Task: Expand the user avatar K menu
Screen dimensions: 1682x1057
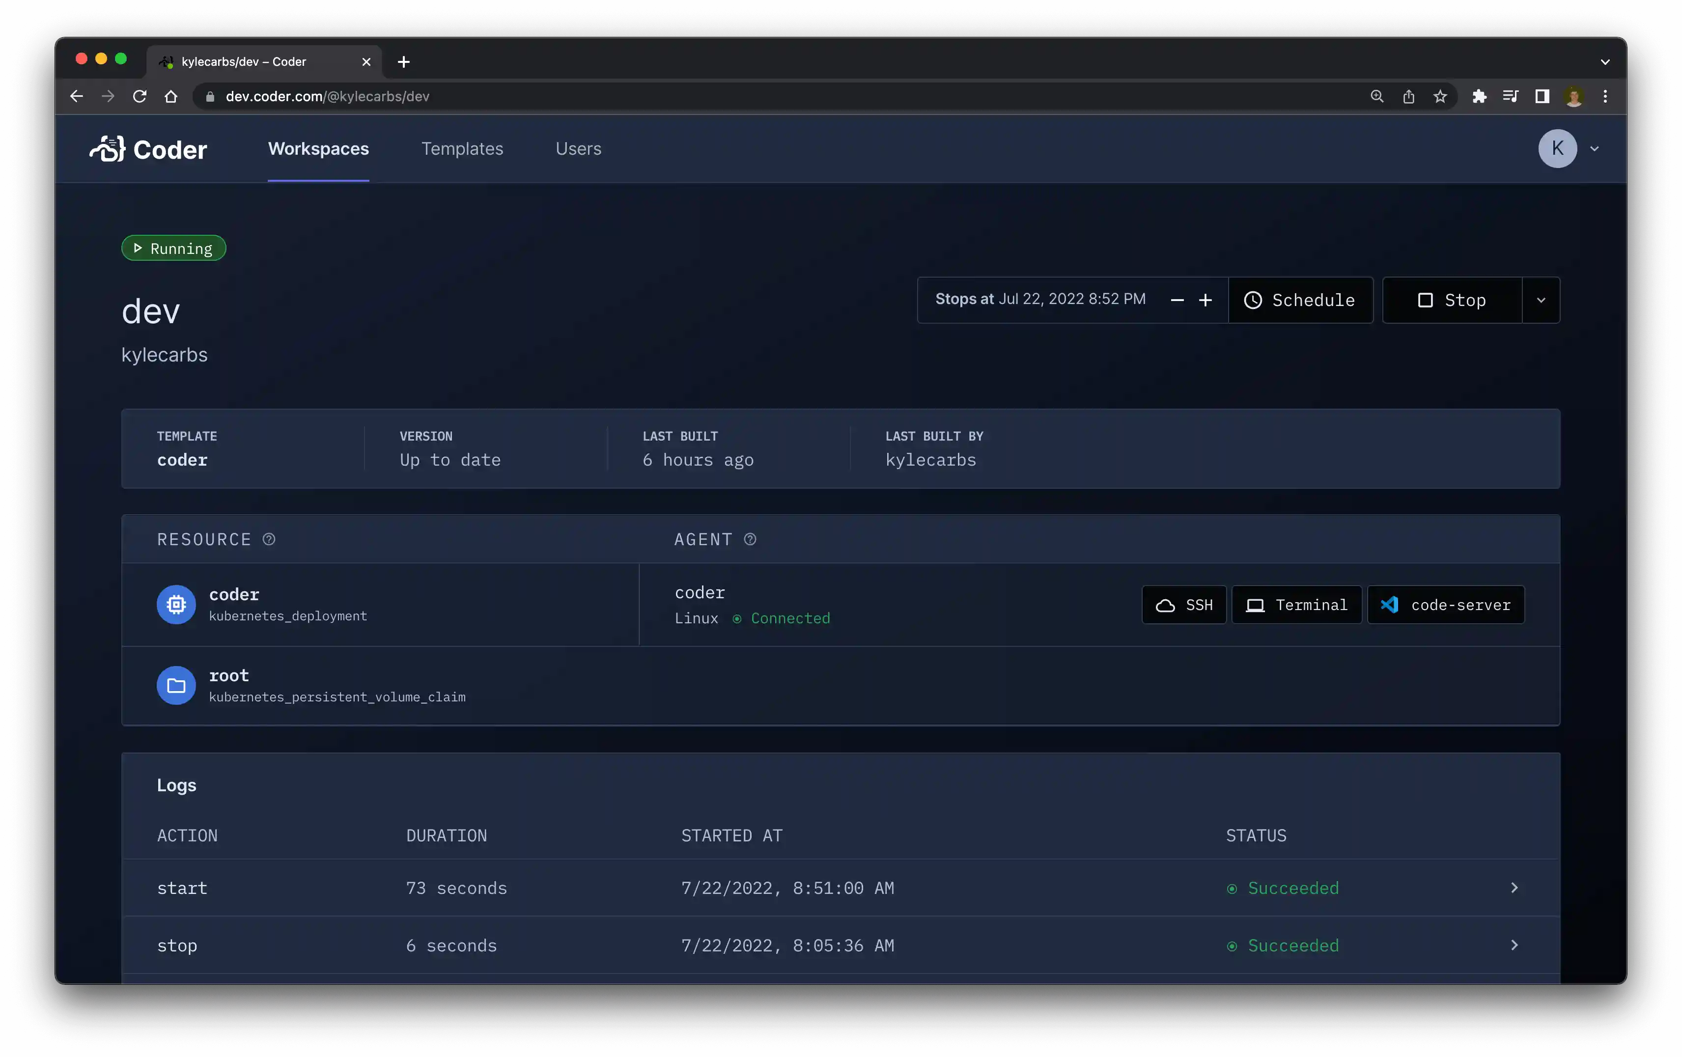Action: tap(1558, 149)
